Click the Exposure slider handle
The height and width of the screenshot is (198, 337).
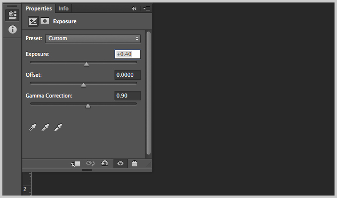86,64
